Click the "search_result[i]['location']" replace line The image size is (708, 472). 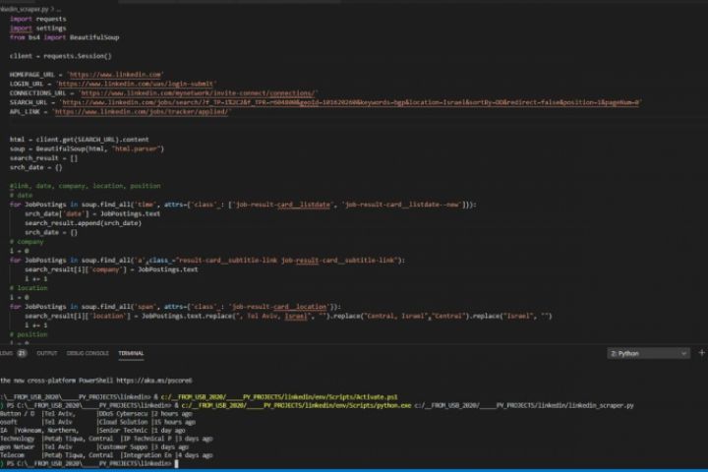tap(288, 317)
